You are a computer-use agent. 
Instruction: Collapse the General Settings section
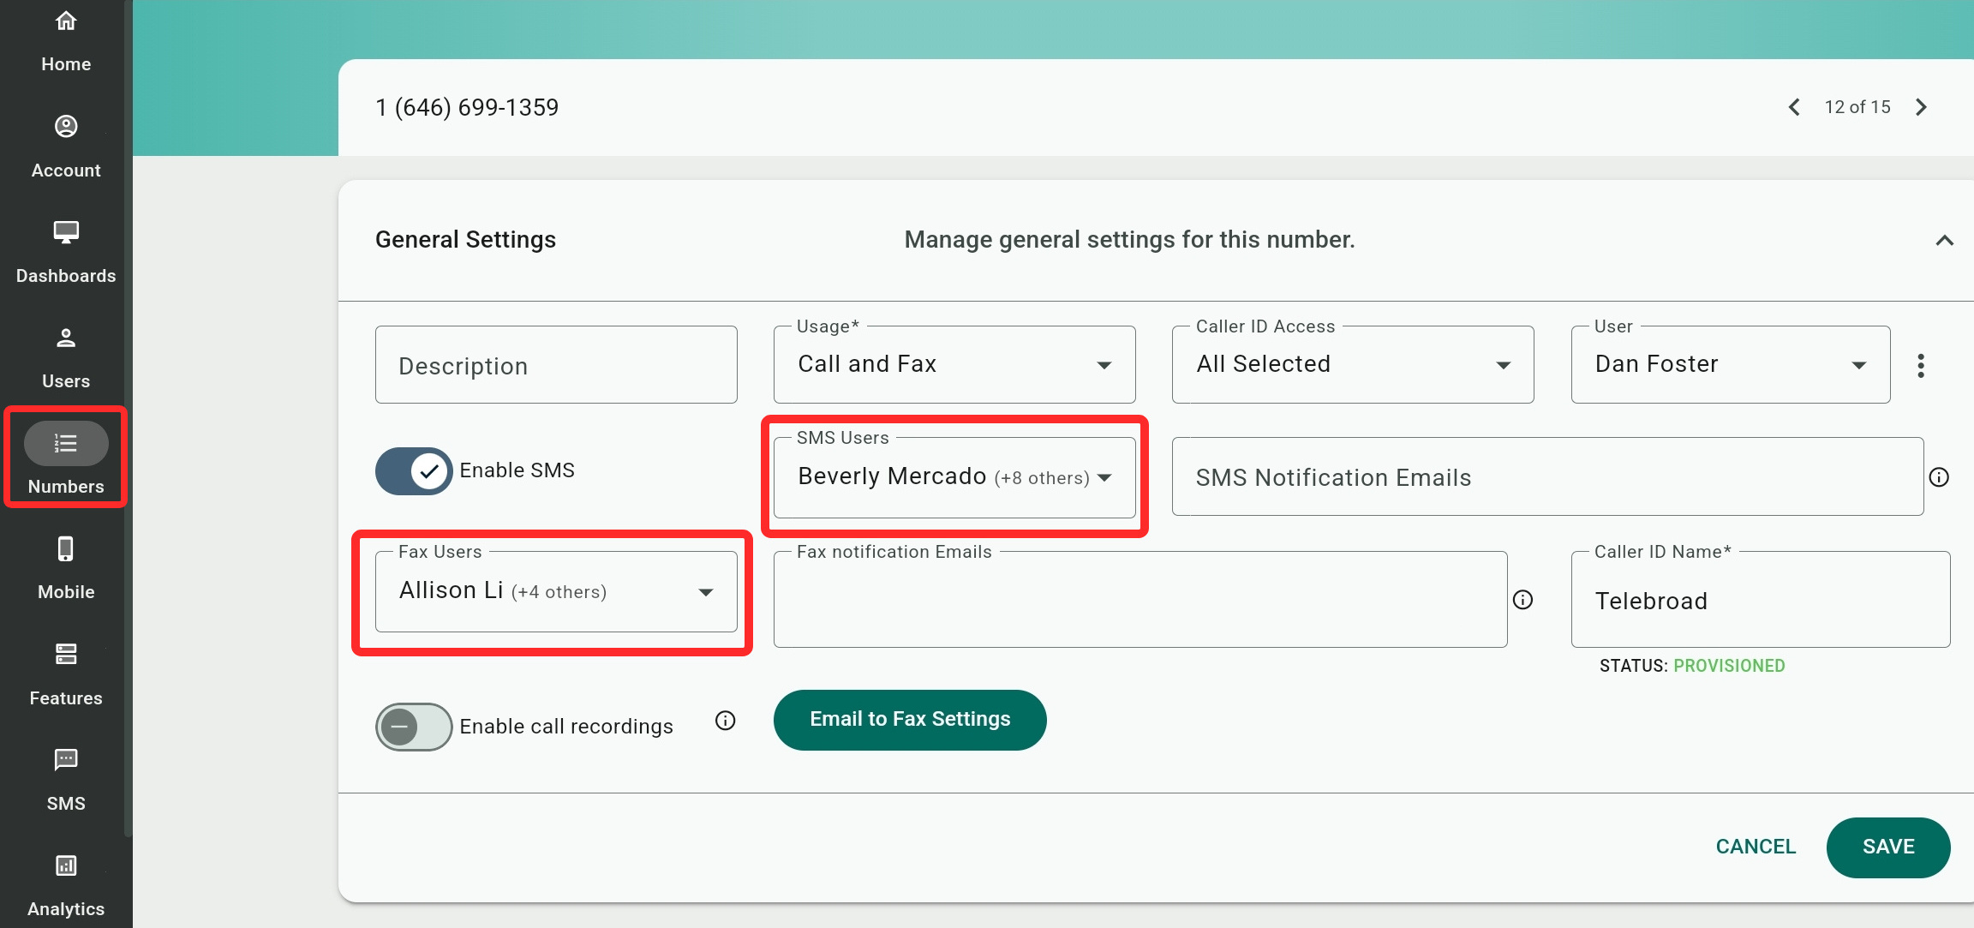click(1944, 241)
